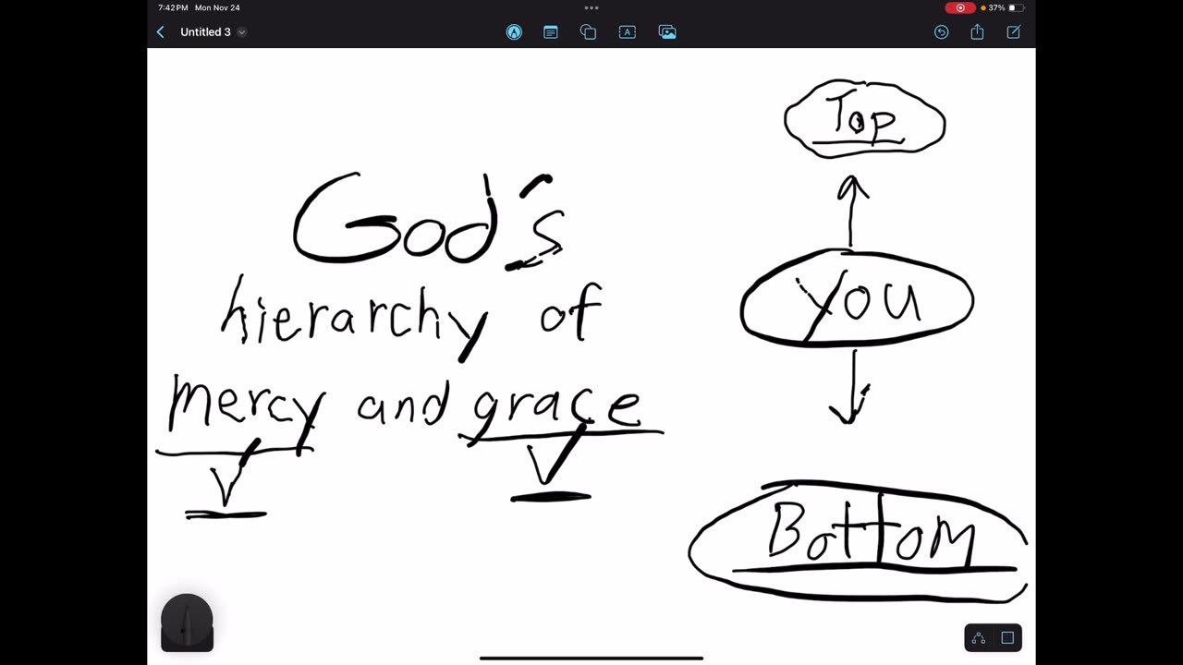Tap the scenes square button
This screenshot has height=665, width=1183.
coord(1007,637)
